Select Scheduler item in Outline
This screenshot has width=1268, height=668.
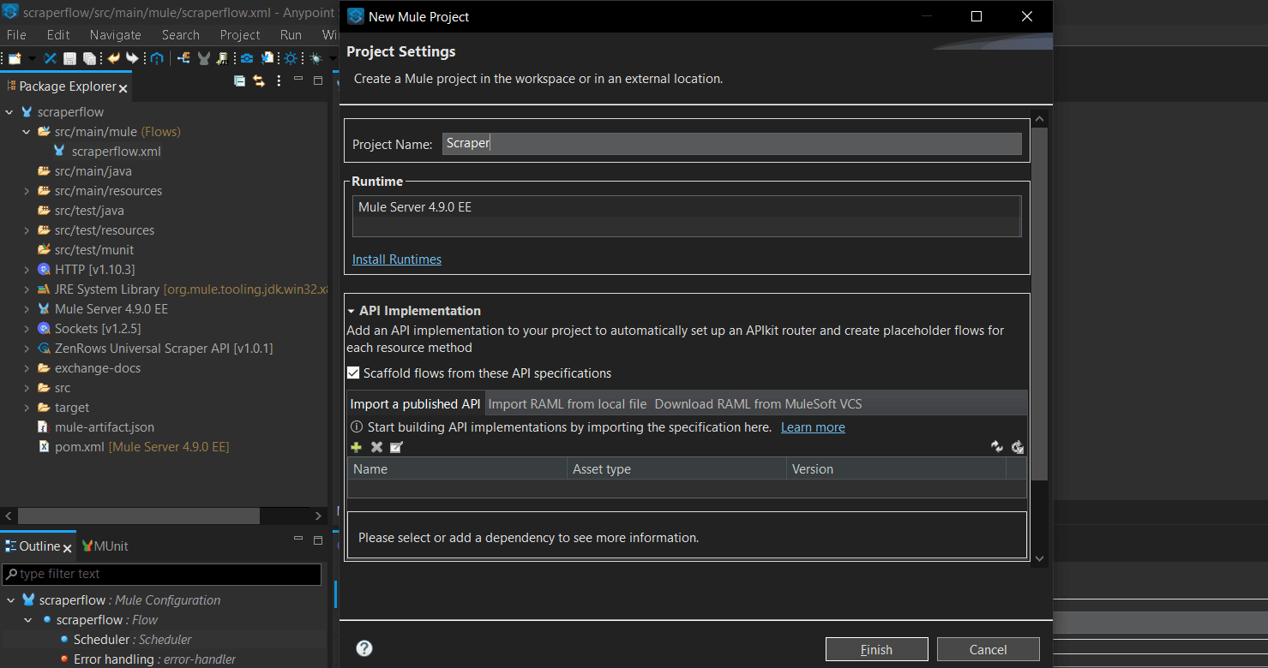133,640
